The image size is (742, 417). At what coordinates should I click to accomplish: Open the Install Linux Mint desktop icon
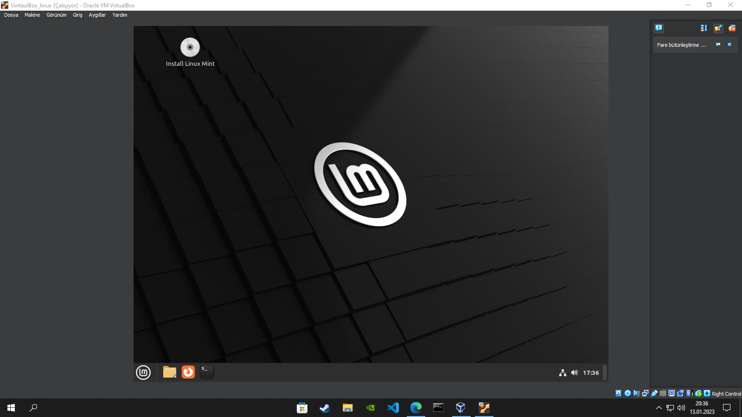(x=190, y=52)
